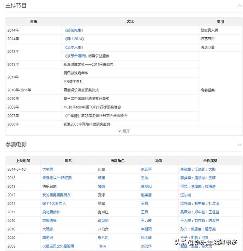The width and height of the screenshot is (243, 251).
Task: Select the 麦当红 role cell
Action: [x=118, y=212]
